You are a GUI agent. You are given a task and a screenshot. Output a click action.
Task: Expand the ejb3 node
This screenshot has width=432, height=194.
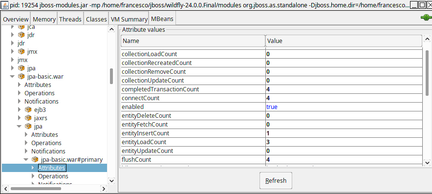pyautogui.click(x=19, y=109)
